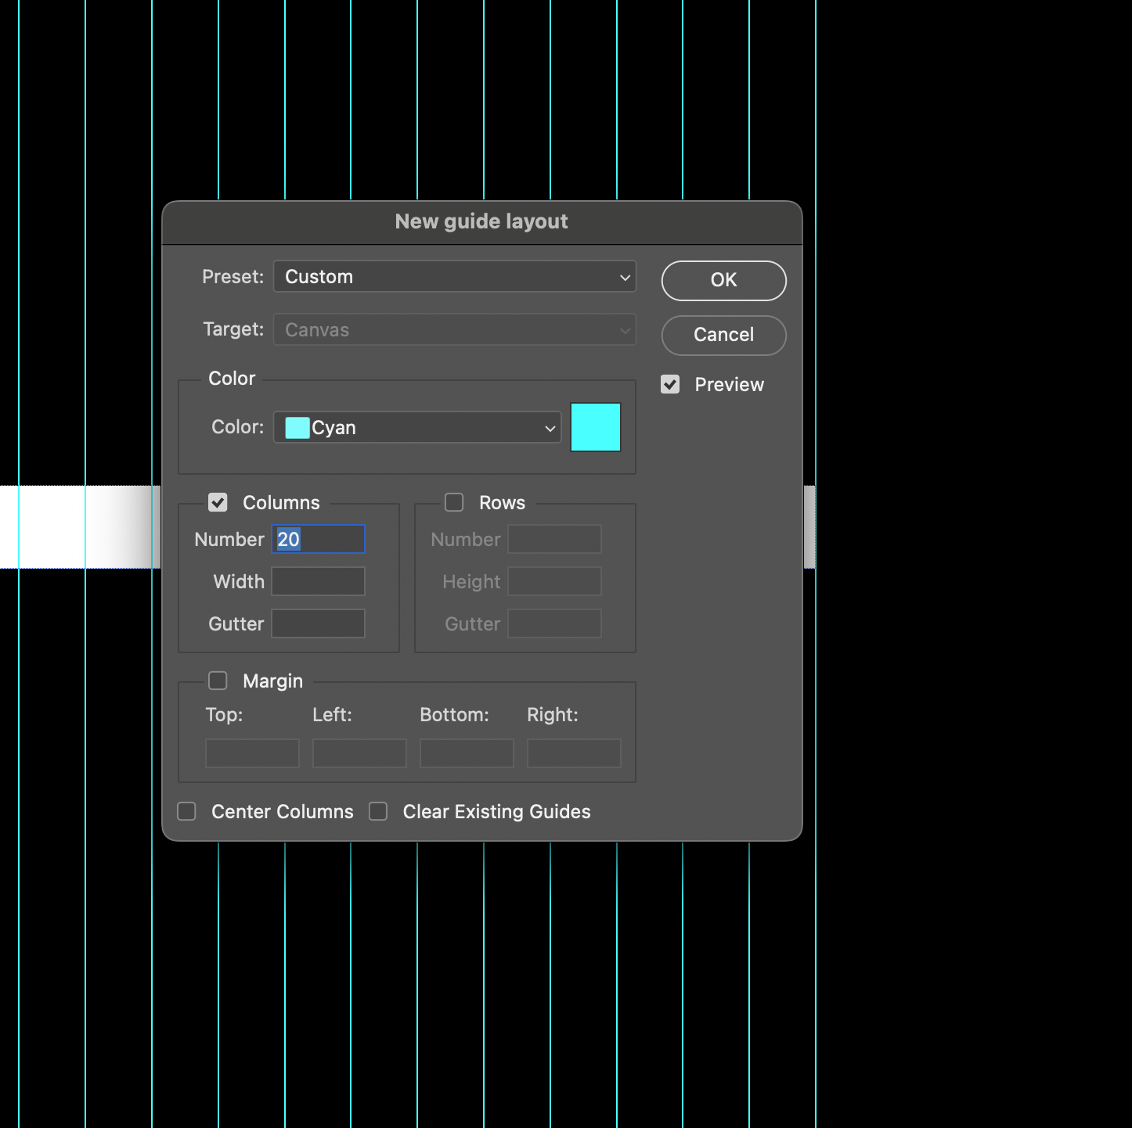The image size is (1132, 1128).
Task: Open the Color dropdown
Action: pyautogui.click(x=416, y=427)
